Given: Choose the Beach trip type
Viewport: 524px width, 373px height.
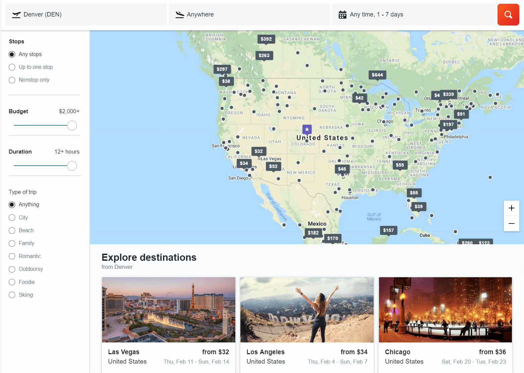Looking at the screenshot, I should (12, 231).
